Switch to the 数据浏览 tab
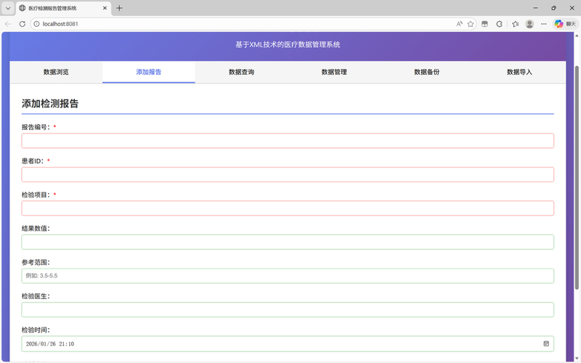The height and width of the screenshot is (363, 581). coord(56,73)
